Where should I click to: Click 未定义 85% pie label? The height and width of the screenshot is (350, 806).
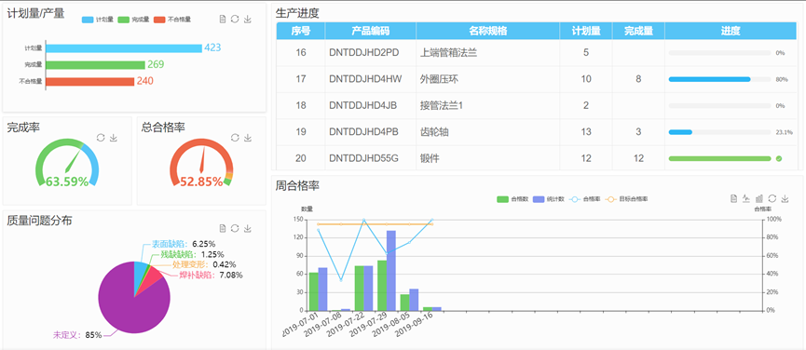point(77,335)
